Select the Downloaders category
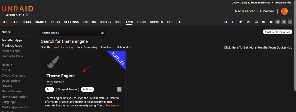296x112 pixels. (11, 81)
